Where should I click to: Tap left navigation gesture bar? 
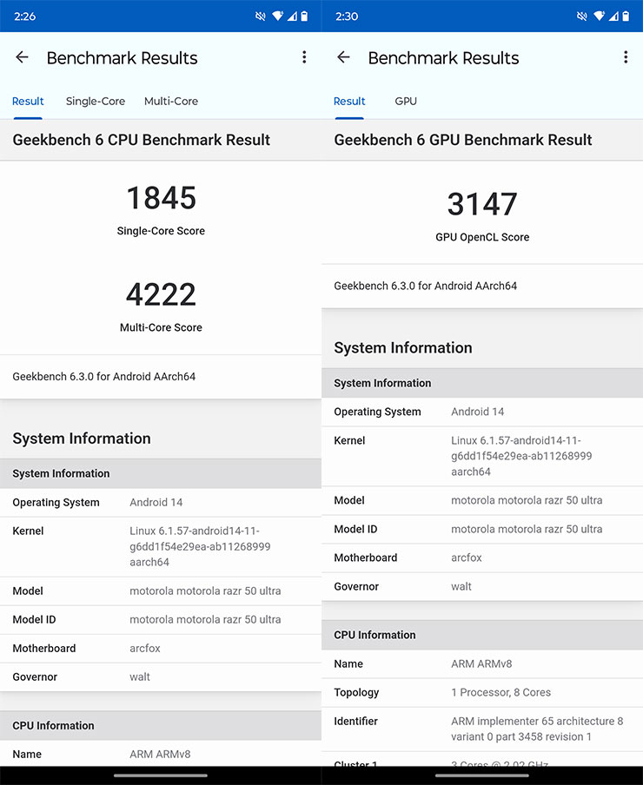[x=161, y=775]
